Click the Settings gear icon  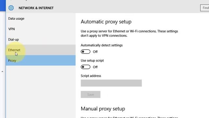(x=11, y=8)
